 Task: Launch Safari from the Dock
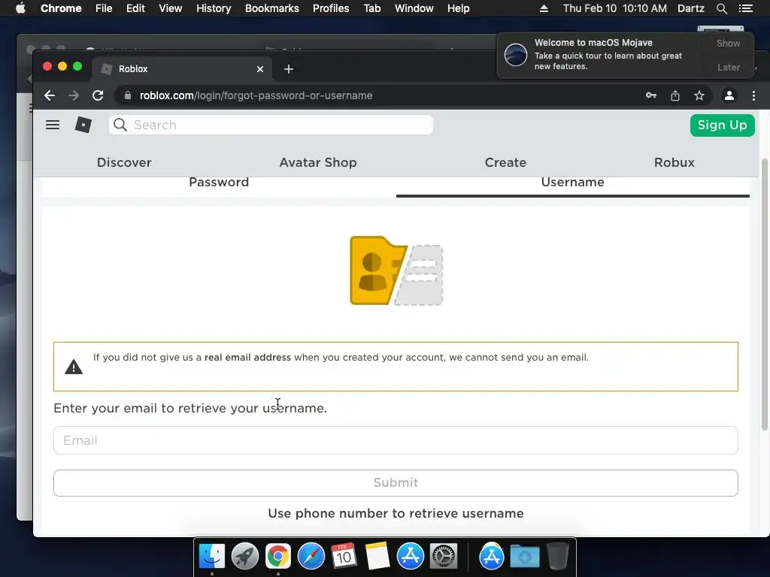pos(311,557)
